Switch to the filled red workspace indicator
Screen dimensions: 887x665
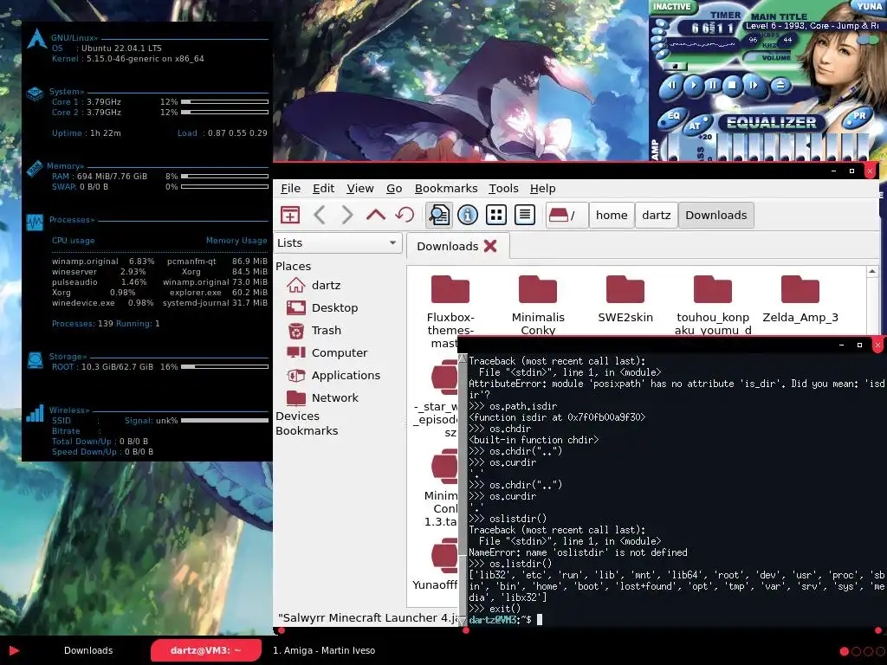coord(844,651)
